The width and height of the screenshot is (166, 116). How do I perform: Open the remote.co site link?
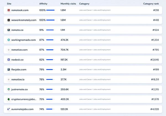pyautogui.click(x=17, y=30)
